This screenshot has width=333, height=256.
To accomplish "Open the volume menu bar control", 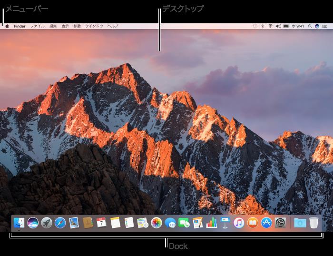I will click(x=278, y=26).
